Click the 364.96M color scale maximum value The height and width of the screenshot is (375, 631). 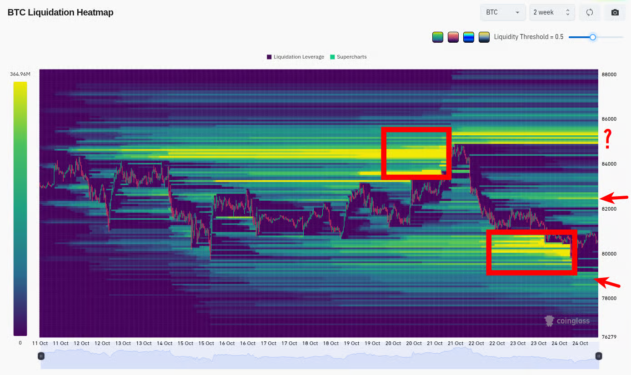pos(20,74)
